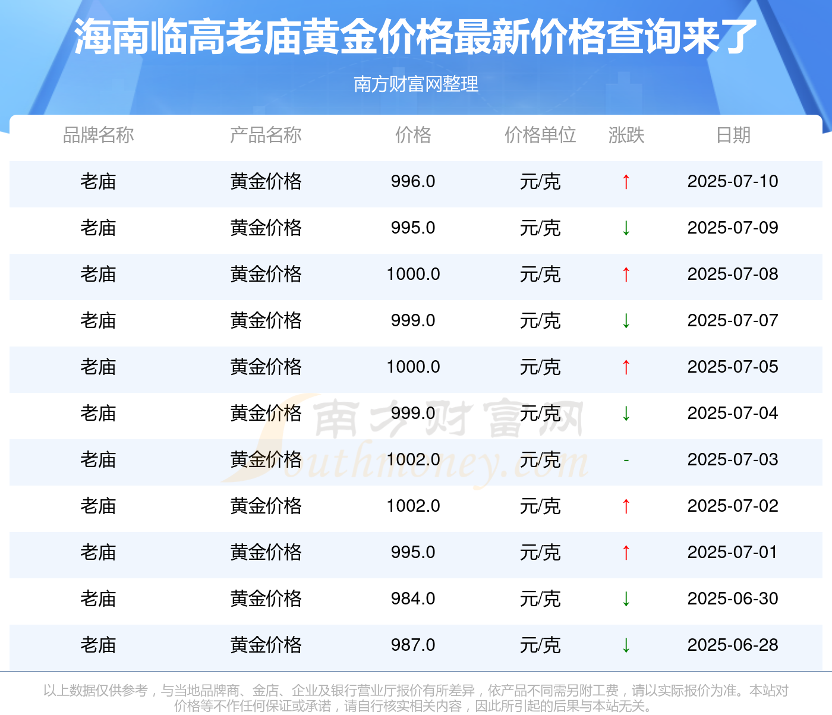Image resolution: width=832 pixels, height=715 pixels.
Task: Click the 涨跌 column header
Action: [x=626, y=135]
